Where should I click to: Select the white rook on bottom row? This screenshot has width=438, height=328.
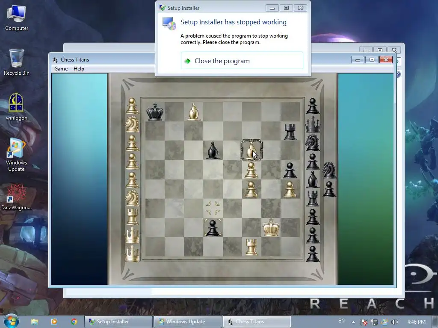(252, 247)
